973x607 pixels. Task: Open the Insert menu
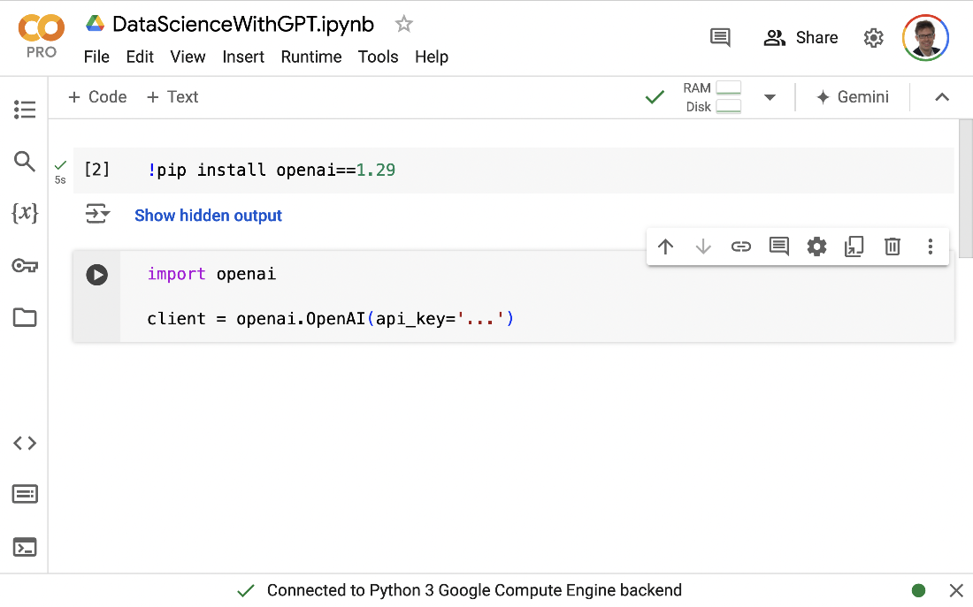tap(243, 57)
